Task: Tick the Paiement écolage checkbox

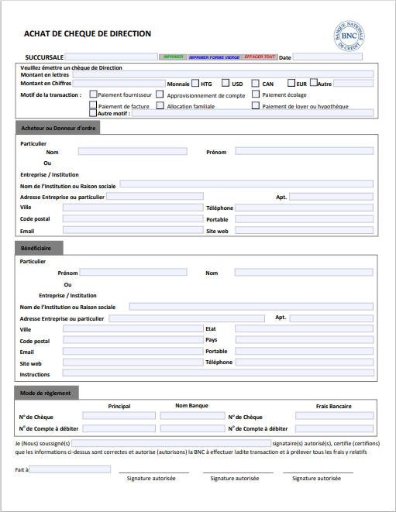Action: pos(256,94)
